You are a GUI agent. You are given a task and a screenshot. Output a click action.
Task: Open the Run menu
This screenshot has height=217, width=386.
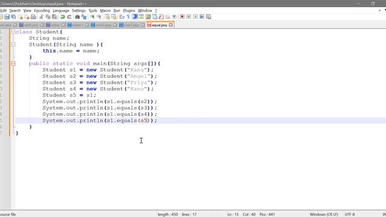tap(116, 11)
